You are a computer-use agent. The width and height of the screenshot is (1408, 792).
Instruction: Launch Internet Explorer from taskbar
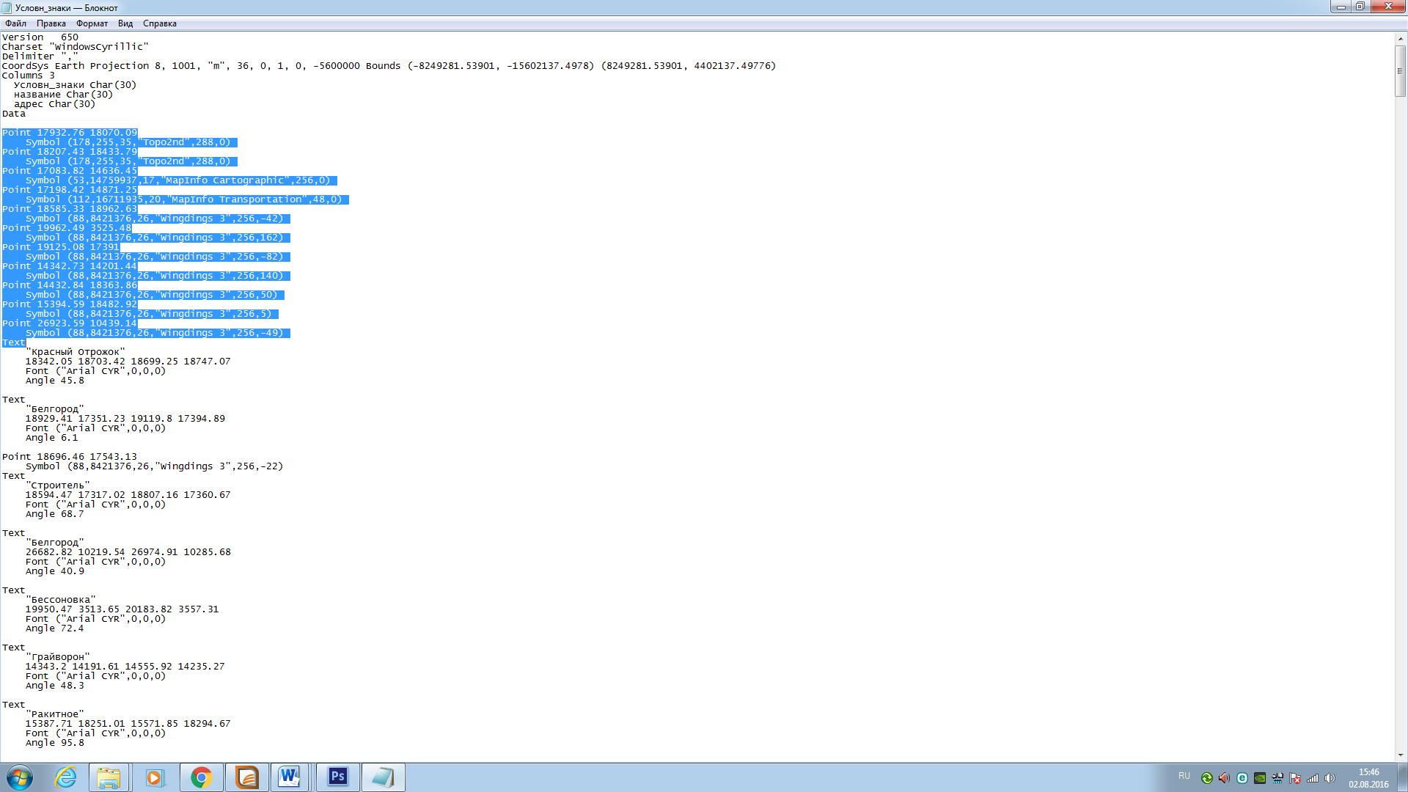66,777
